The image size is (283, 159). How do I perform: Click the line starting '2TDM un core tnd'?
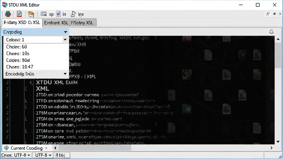pyautogui.click(x=93, y=131)
